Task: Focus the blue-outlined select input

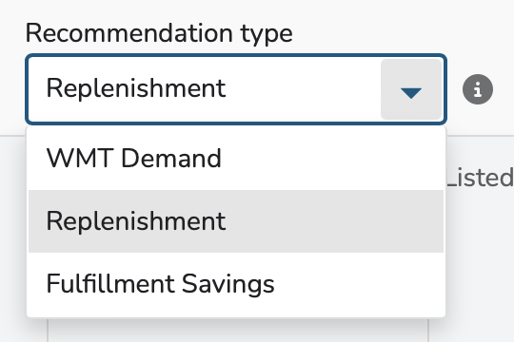Action: [x=236, y=89]
